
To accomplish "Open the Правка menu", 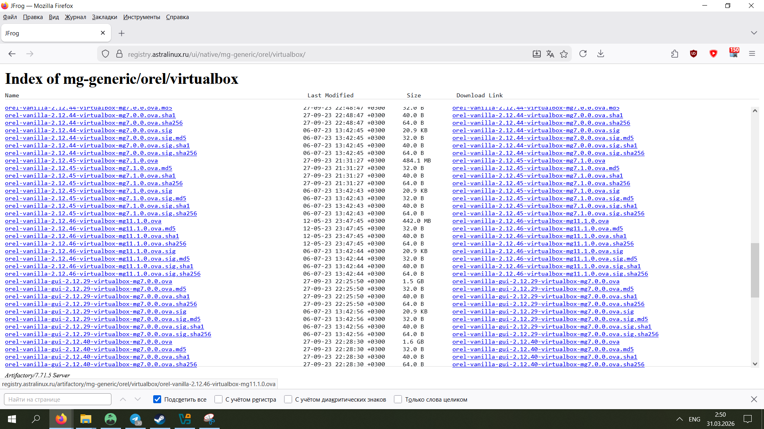I will tap(33, 17).
